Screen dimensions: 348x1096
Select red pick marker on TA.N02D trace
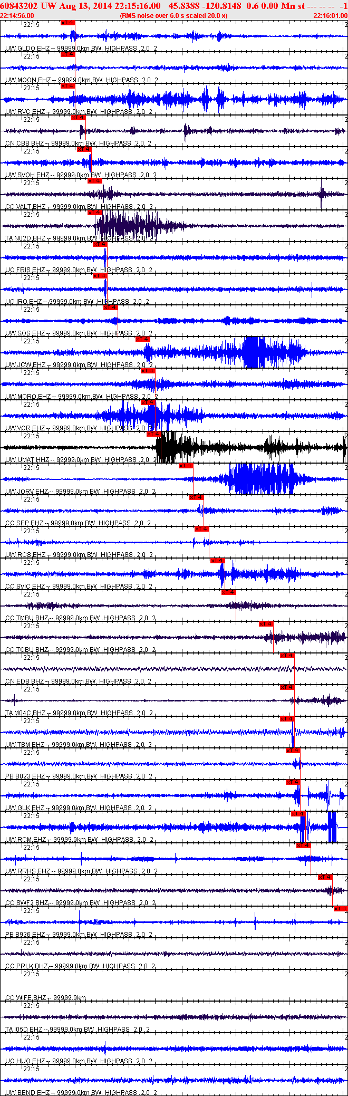(x=95, y=213)
